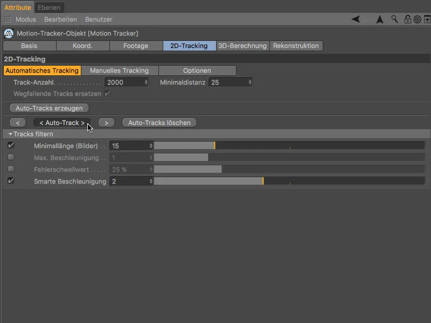Open the Optionen sub-tab
This screenshot has width=431, height=323.
tap(197, 71)
